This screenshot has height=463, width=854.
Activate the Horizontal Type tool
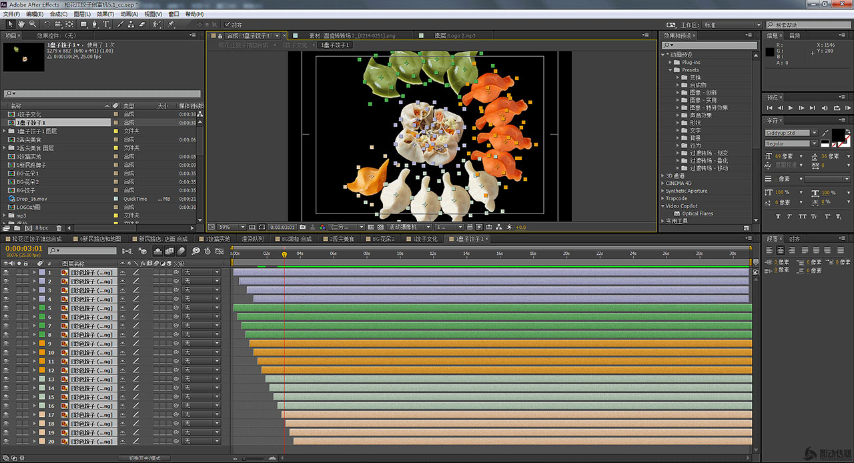click(x=106, y=25)
